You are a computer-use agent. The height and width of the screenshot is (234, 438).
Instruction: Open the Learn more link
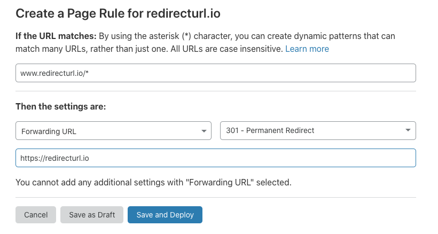pyautogui.click(x=307, y=49)
